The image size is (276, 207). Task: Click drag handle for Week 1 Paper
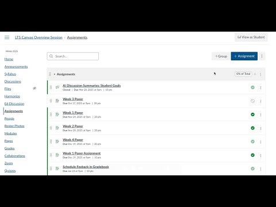click(x=51, y=114)
